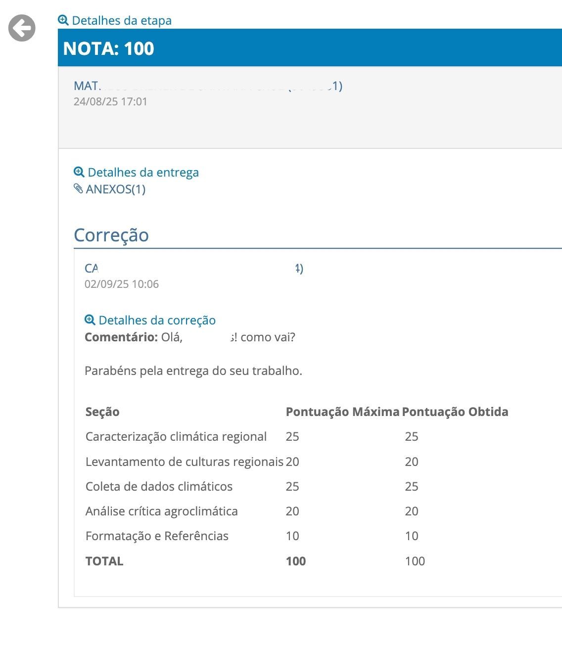Click obtained score for Caracterização climática regional
The height and width of the screenshot is (645, 562).
pyautogui.click(x=412, y=437)
